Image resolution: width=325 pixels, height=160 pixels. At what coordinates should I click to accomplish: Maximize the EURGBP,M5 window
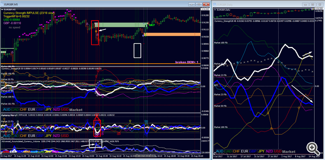pos(198,4)
